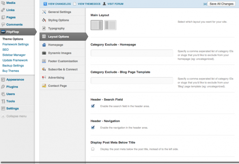Open Theme Options submenu item
This screenshot has height=164, width=239.
click(x=13, y=39)
